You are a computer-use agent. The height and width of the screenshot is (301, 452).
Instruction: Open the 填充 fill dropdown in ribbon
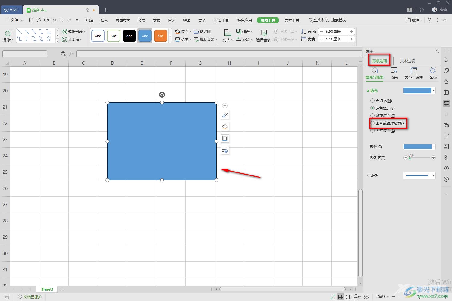pos(183,32)
